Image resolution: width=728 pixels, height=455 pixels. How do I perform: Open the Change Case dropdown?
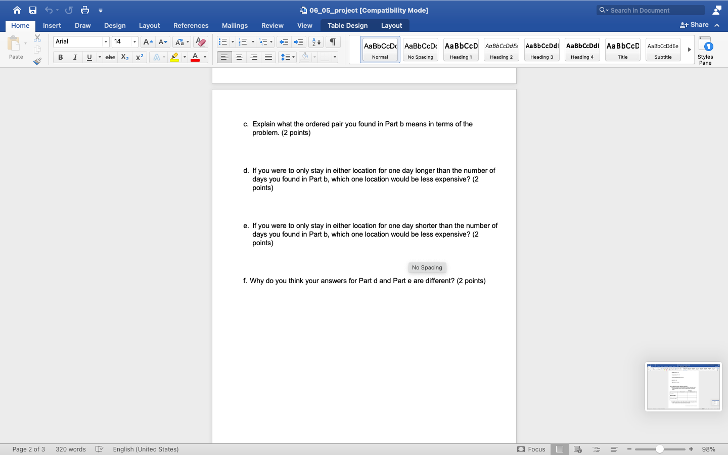[x=182, y=42]
